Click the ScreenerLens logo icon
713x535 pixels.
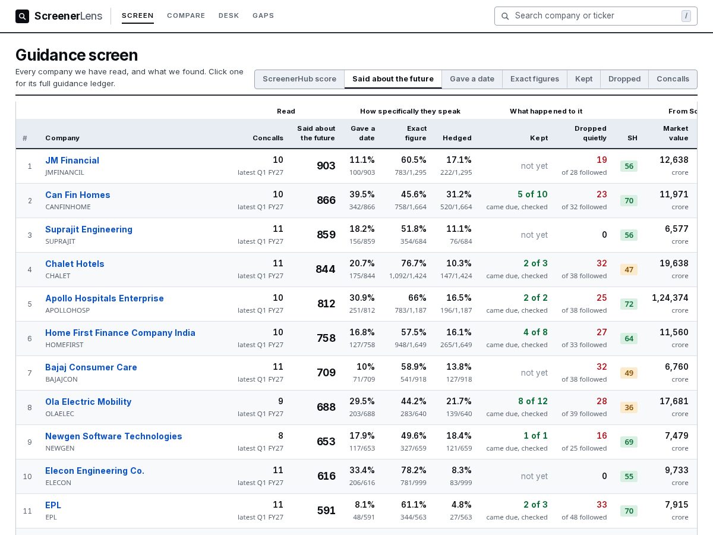[x=22, y=16]
